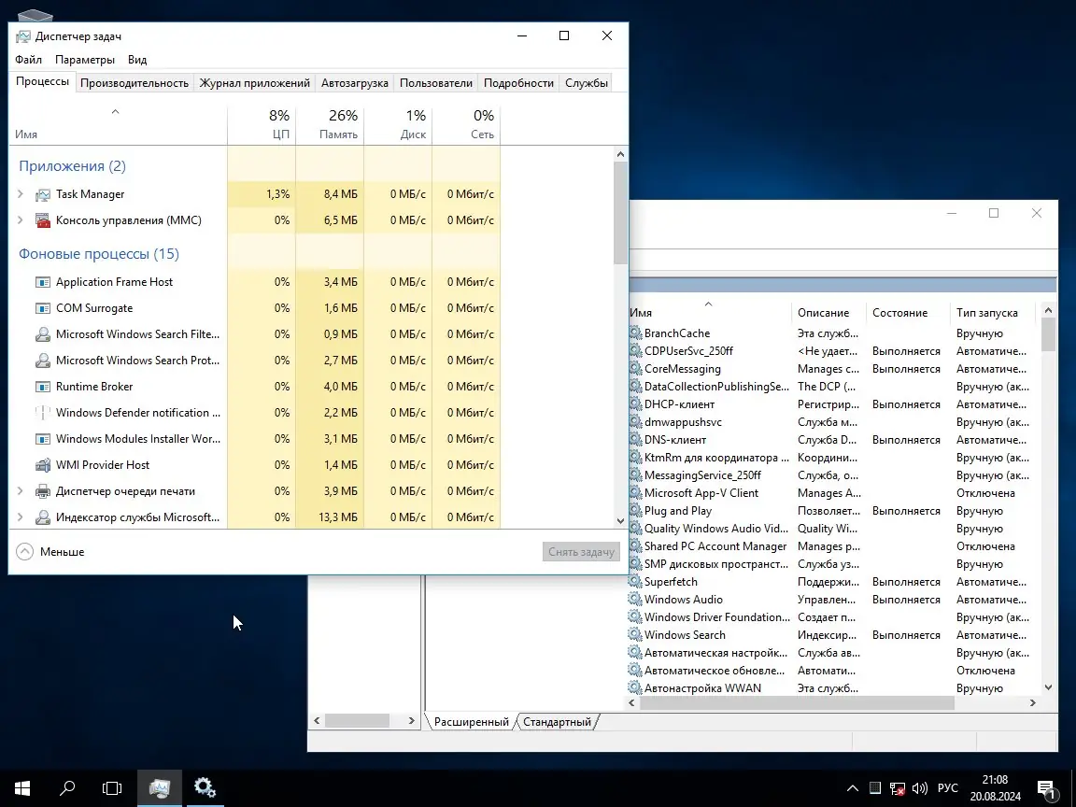Expand the Task Manager process entry
1076x807 pixels.
click(x=21, y=194)
